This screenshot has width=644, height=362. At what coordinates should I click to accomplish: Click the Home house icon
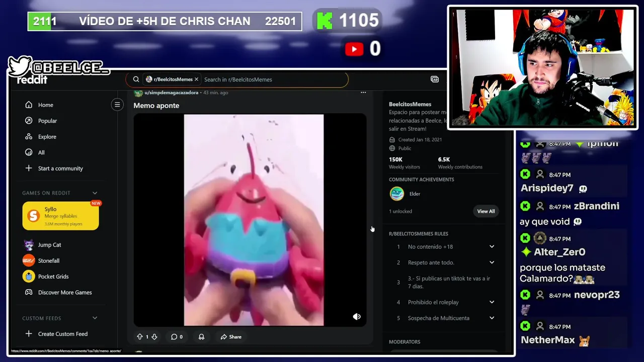(29, 105)
